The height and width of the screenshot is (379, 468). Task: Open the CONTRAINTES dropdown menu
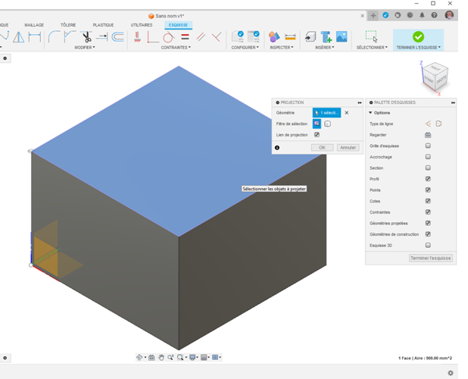point(176,48)
